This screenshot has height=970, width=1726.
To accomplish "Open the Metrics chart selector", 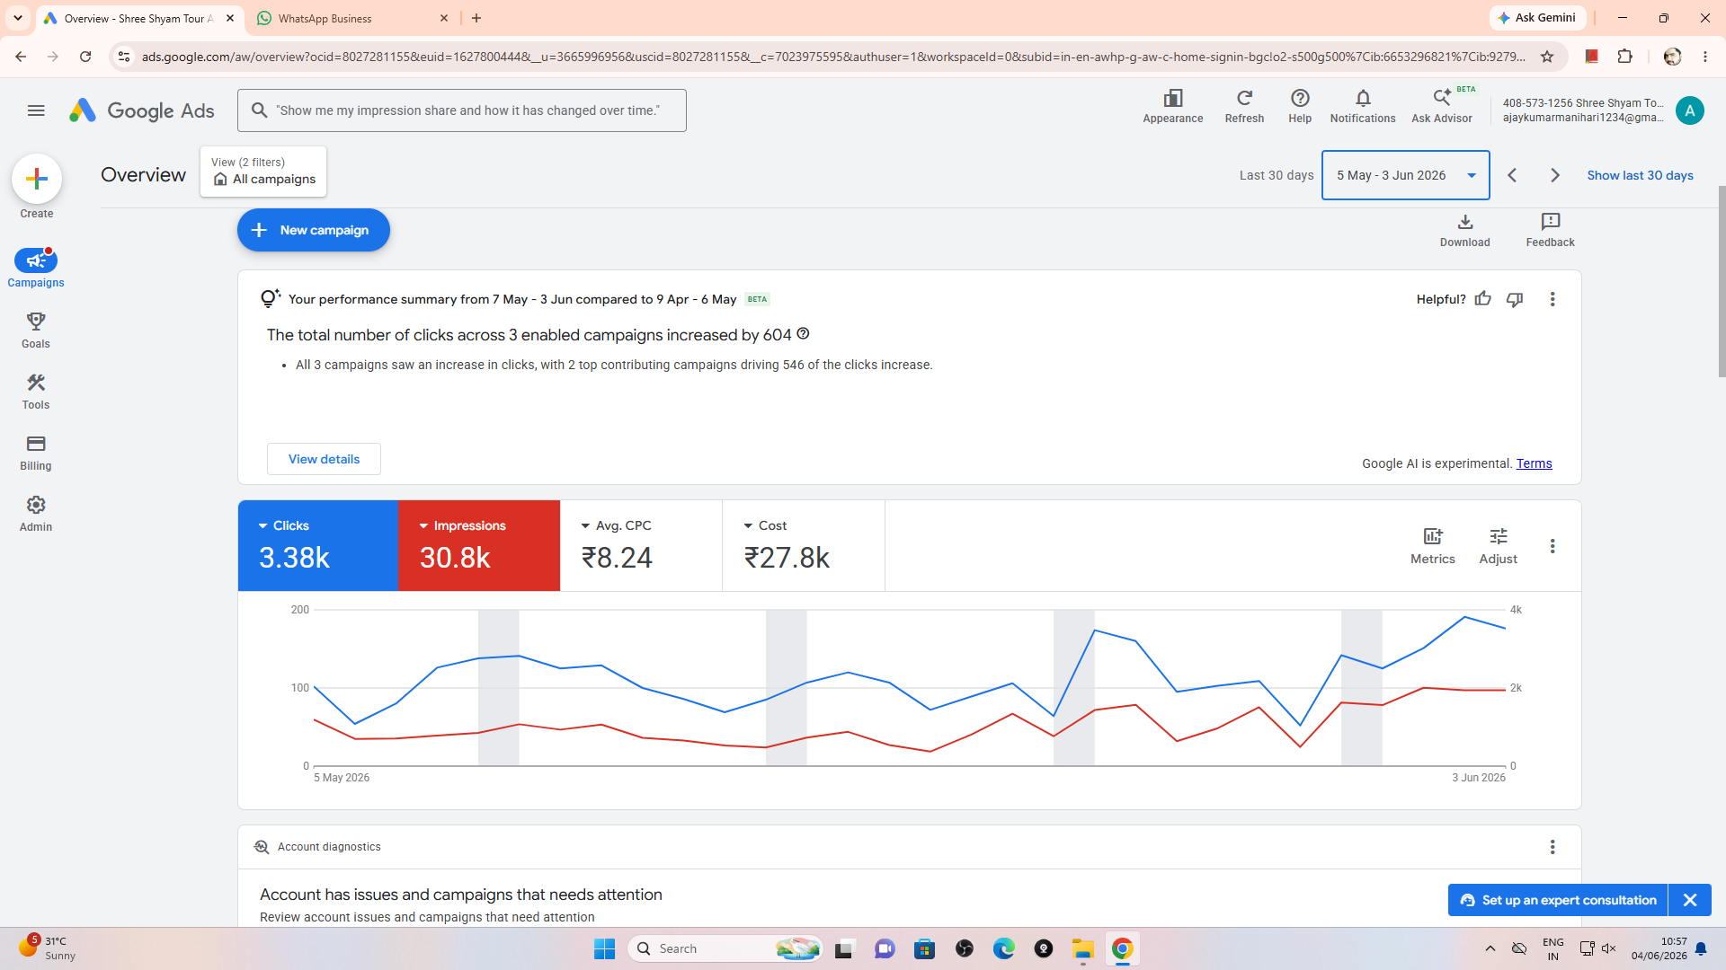I will point(1433,545).
